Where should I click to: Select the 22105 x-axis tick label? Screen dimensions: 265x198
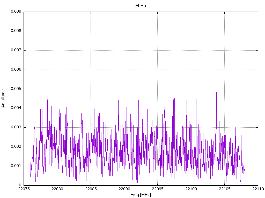click(x=224, y=189)
